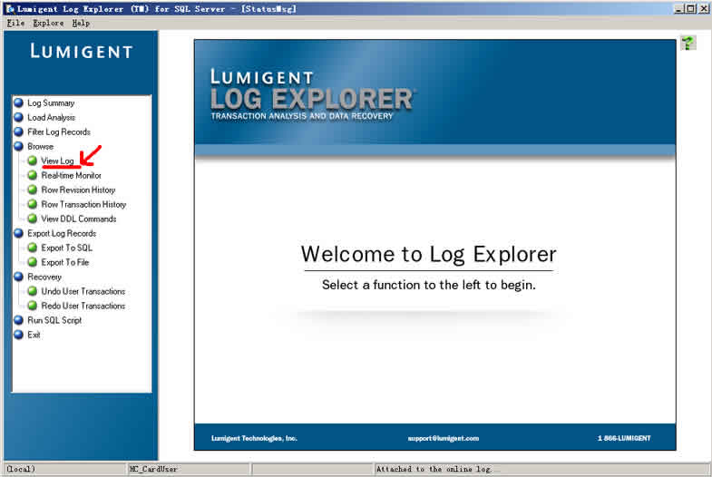Select View DDL Commands
The height and width of the screenshot is (477, 712).
(x=79, y=219)
